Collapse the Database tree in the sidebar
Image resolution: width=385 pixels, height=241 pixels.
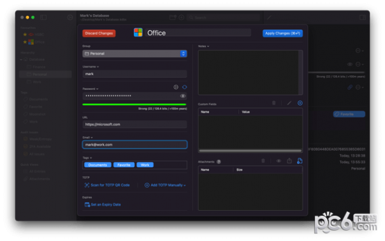[21, 60]
